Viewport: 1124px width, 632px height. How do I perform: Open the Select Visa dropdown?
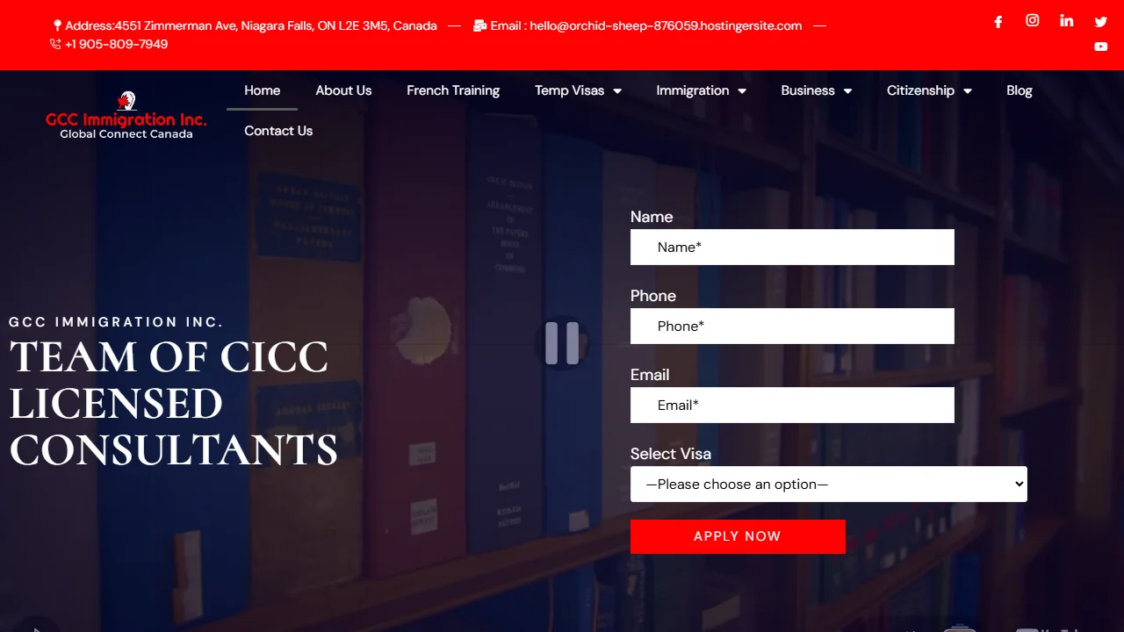829,485
